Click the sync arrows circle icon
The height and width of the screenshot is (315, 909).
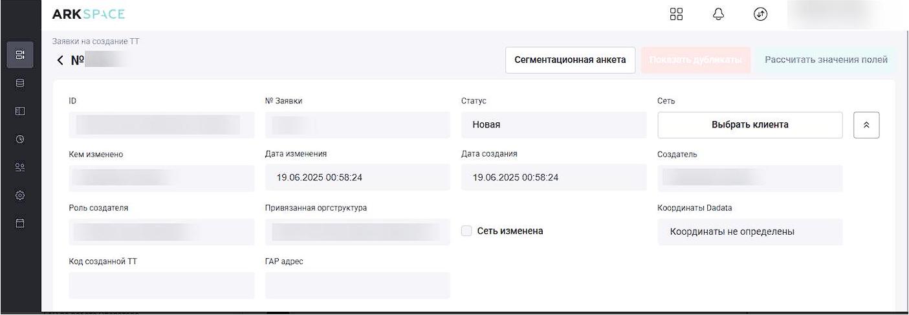click(761, 14)
